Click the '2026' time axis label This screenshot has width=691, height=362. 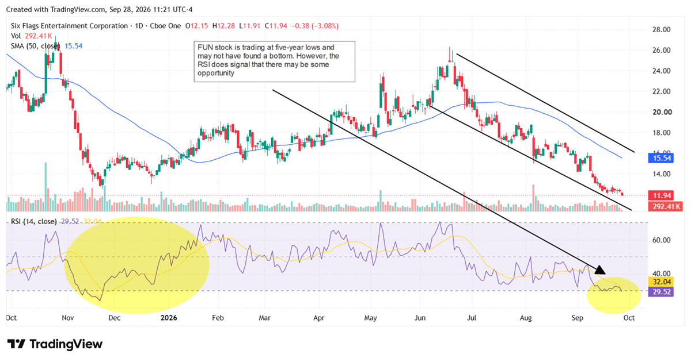(169, 317)
